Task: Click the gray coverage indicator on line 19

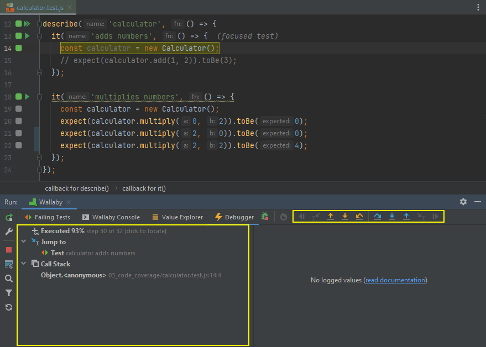Action: 19,109
